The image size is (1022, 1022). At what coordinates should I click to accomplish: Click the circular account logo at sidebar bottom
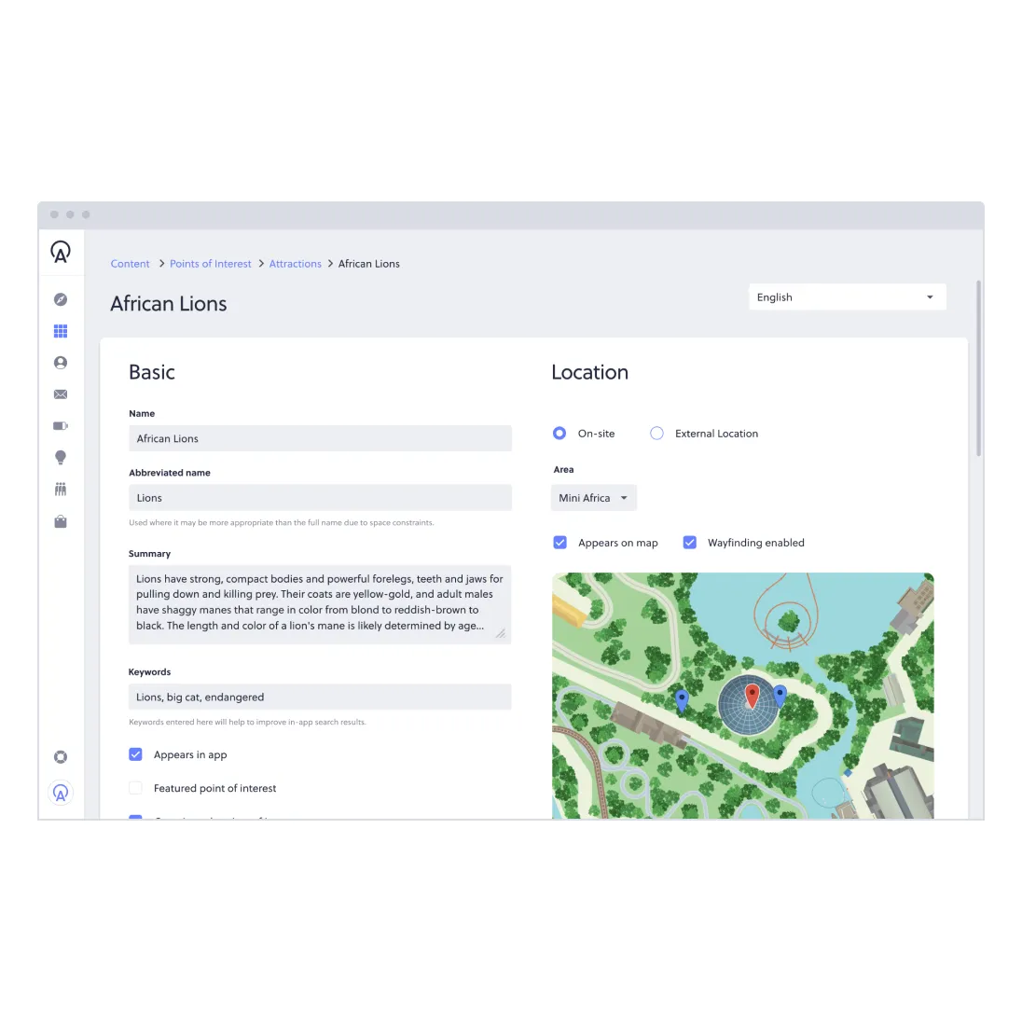pyautogui.click(x=61, y=793)
